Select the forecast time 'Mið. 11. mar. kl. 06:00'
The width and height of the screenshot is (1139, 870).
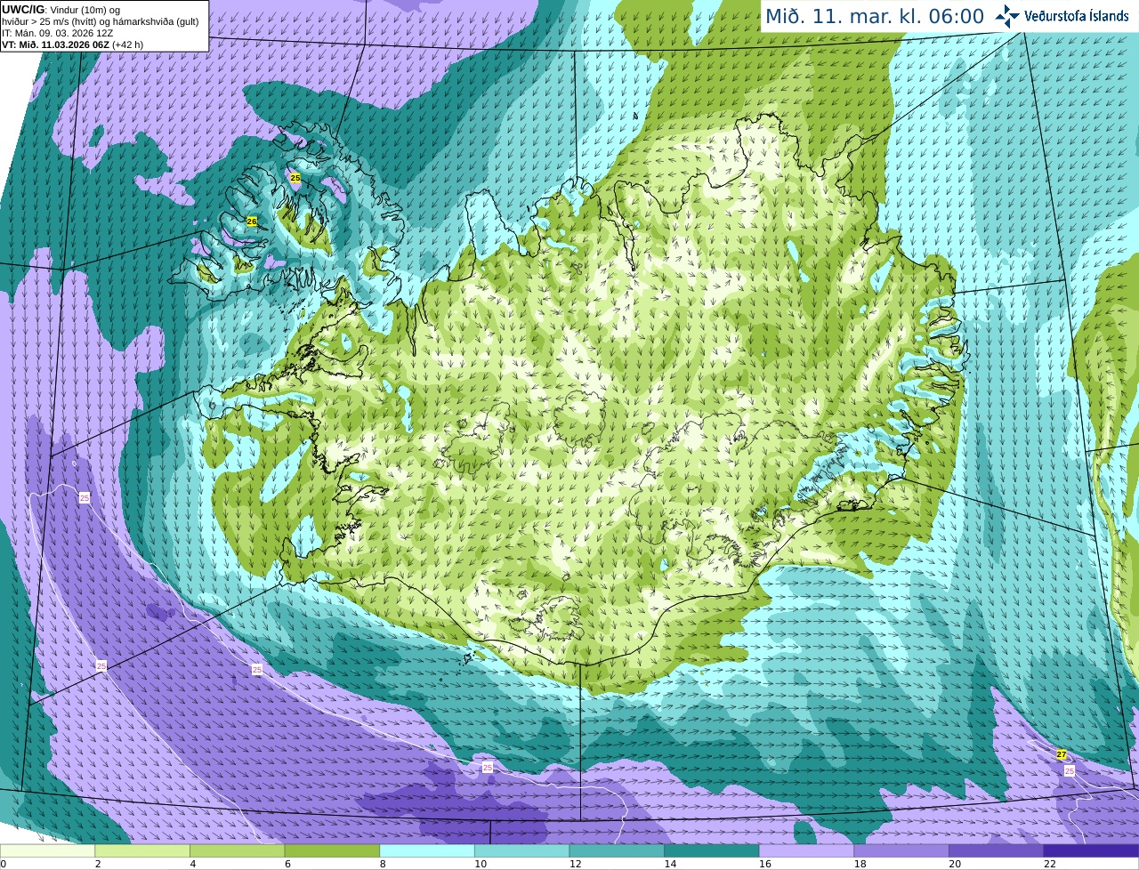[x=875, y=16]
